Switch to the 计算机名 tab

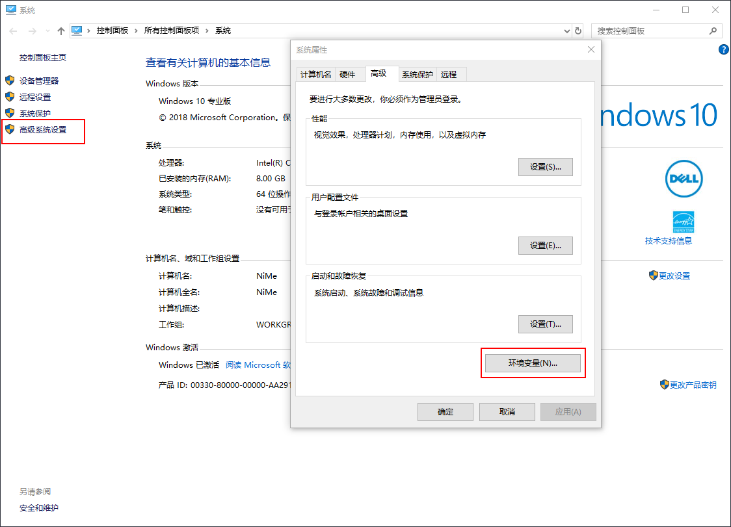[x=316, y=75]
